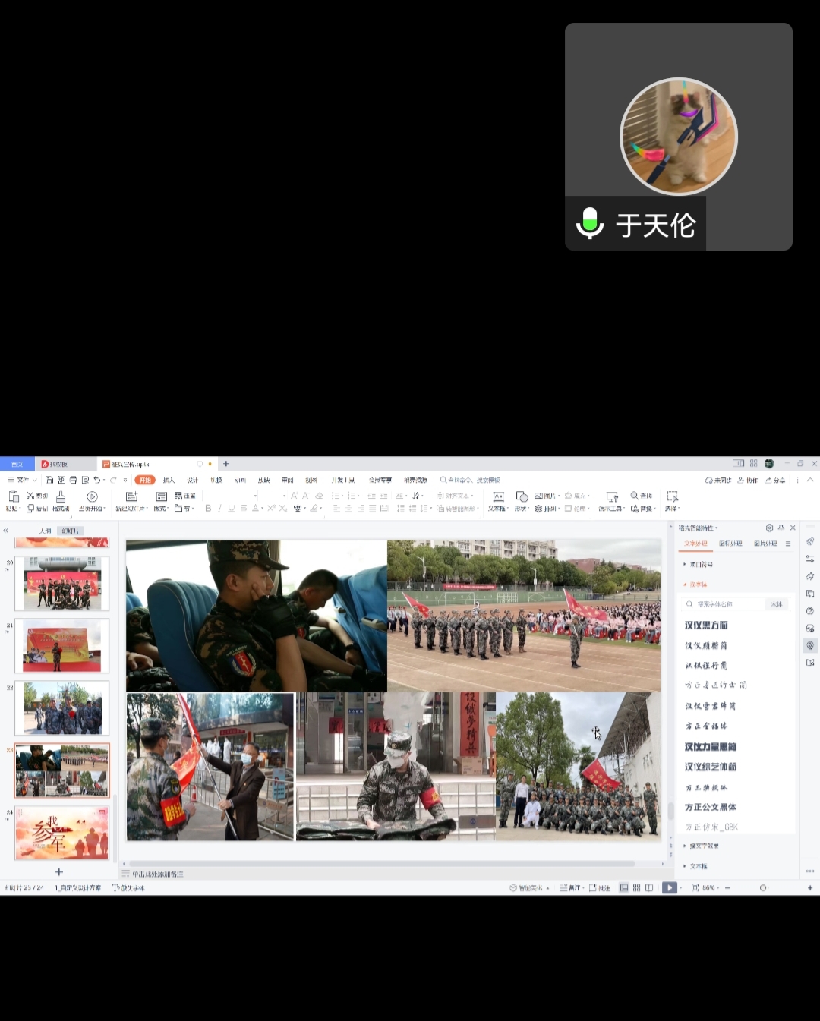Switch to the 设计 ribbon tab
820x1021 pixels.
192,480
